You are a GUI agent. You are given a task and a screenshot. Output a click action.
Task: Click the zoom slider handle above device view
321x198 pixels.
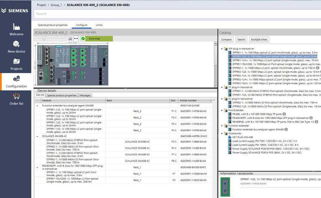coord(44,38)
